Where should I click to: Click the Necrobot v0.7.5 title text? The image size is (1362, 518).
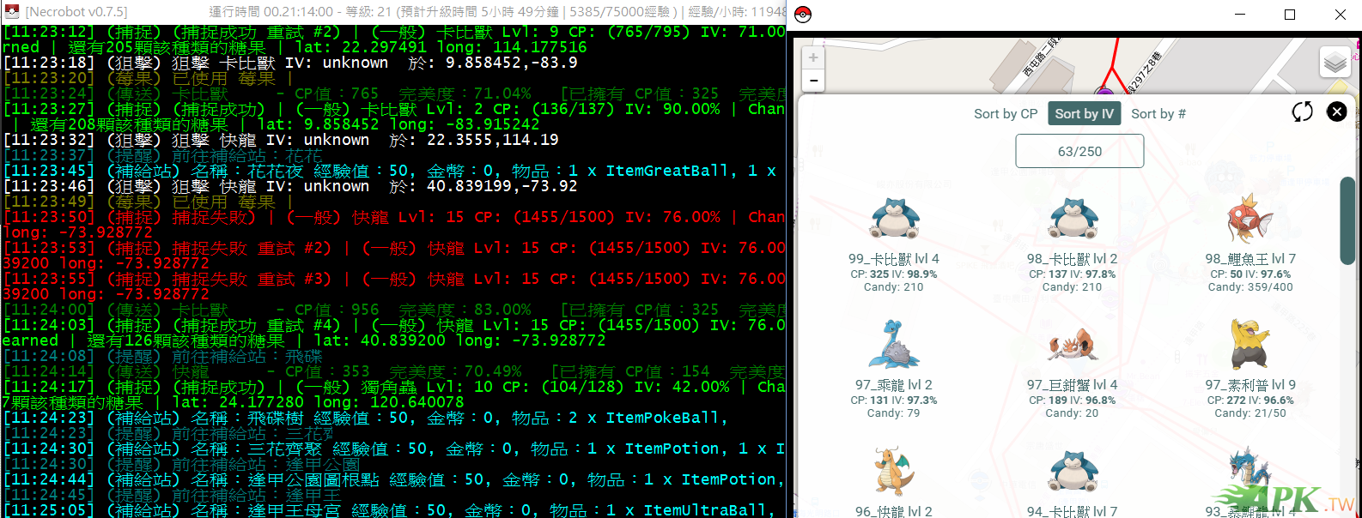tap(76, 12)
